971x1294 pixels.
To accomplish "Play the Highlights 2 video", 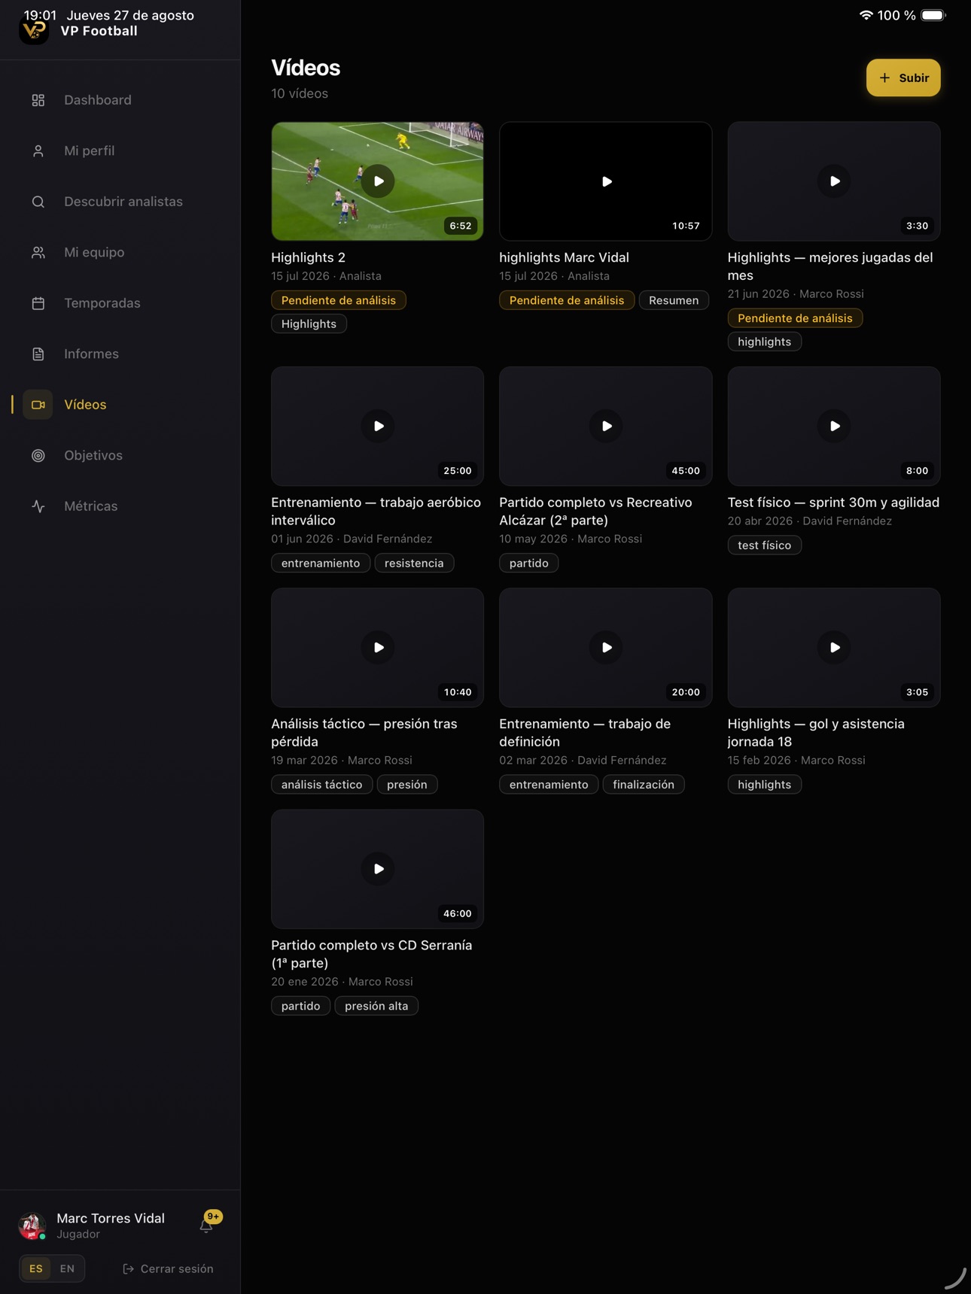I will tap(378, 181).
